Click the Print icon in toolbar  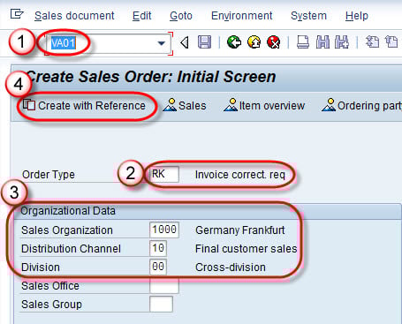303,42
